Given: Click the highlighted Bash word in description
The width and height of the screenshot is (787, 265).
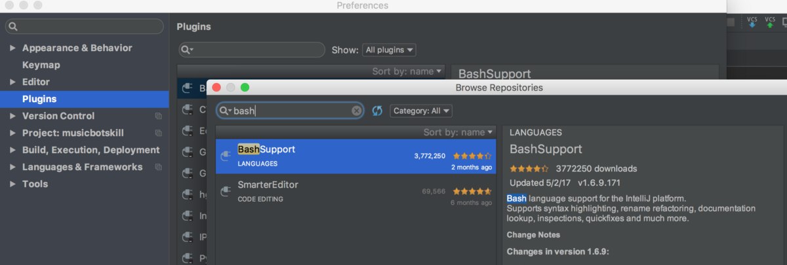Looking at the screenshot, I should coord(516,198).
